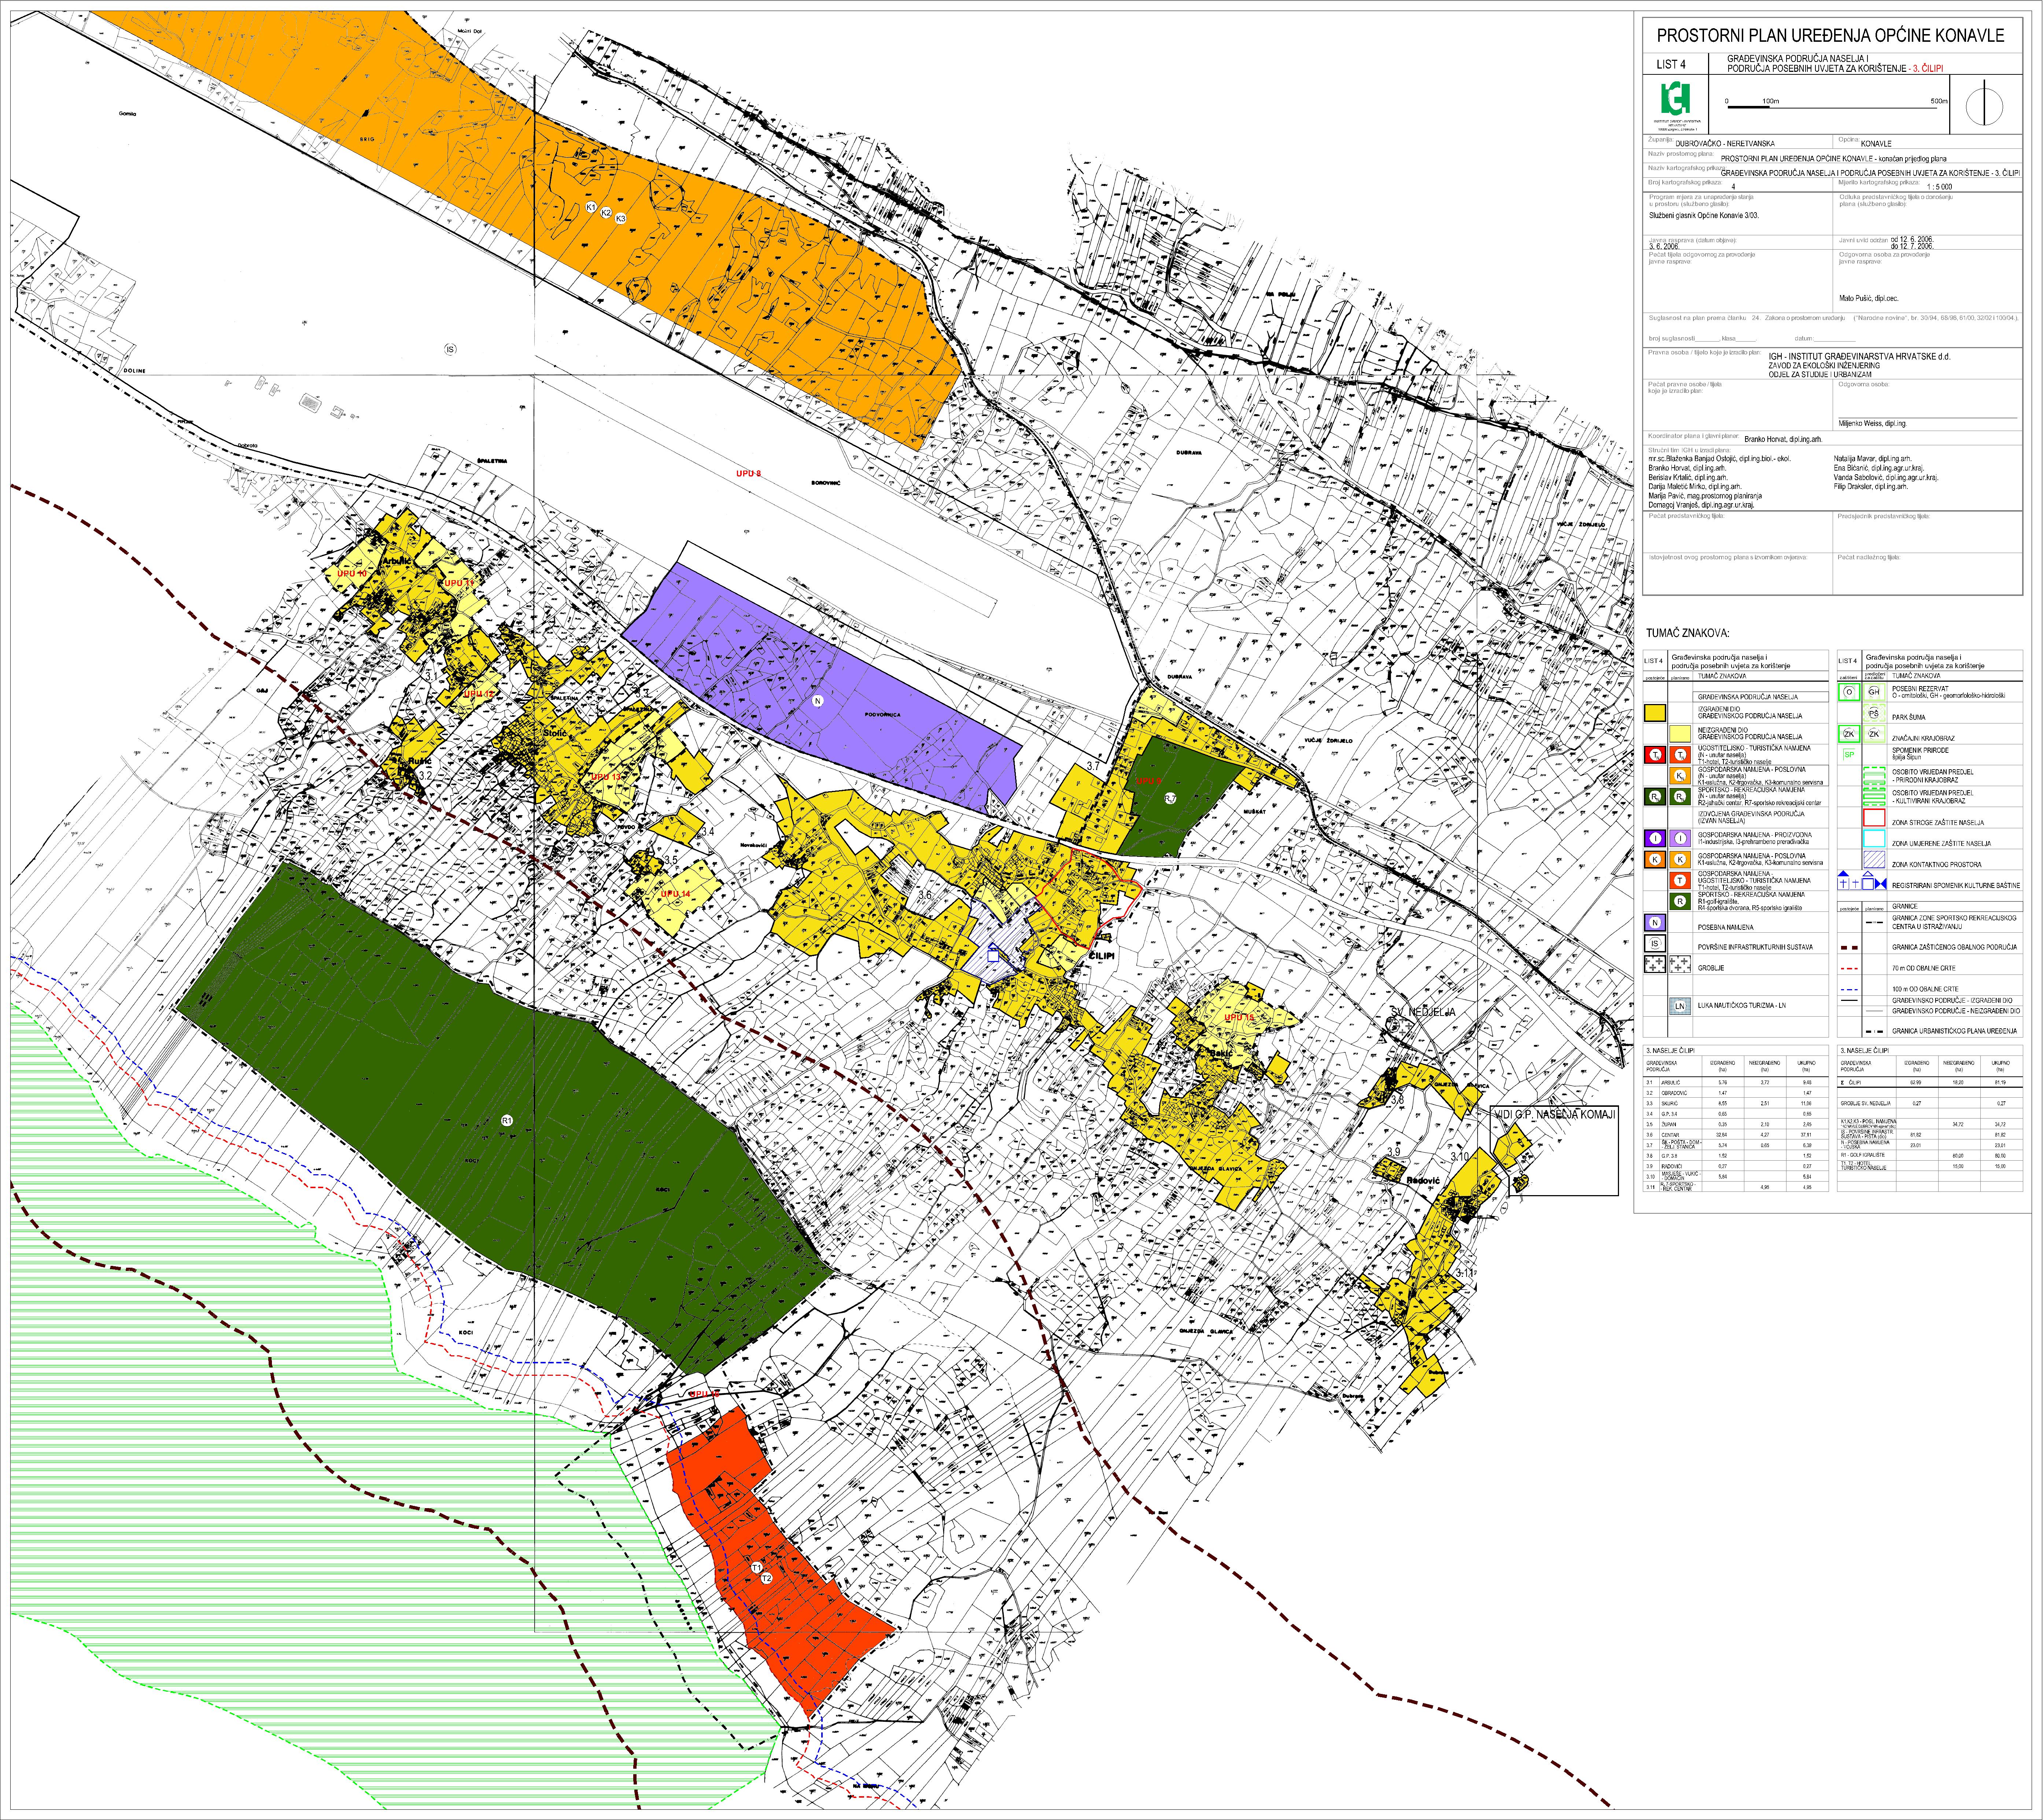2043x1820 pixels.
Task: Click the LN nautical tourism port legend icon
Action: pos(1680,1006)
